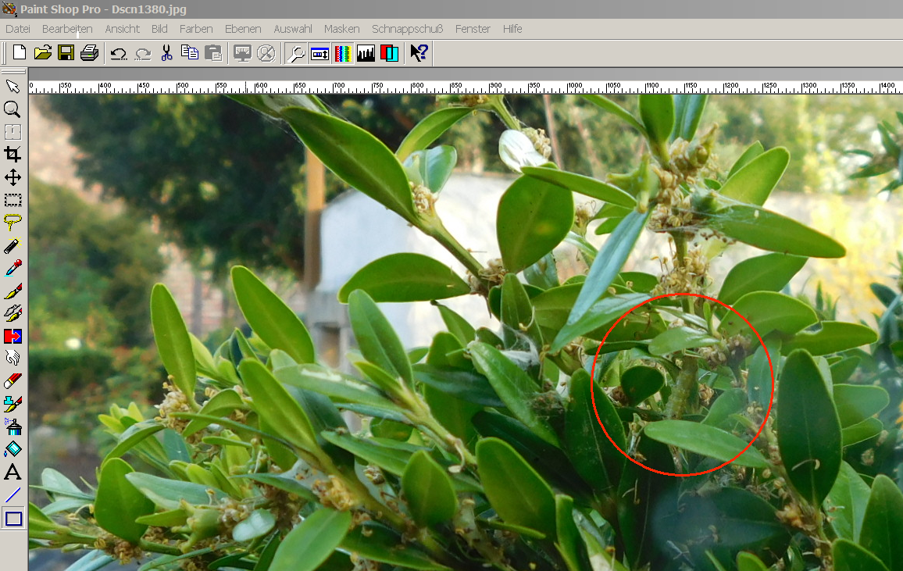Paste from clipboard with the Paste icon
The height and width of the screenshot is (571, 903).
pos(213,54)
